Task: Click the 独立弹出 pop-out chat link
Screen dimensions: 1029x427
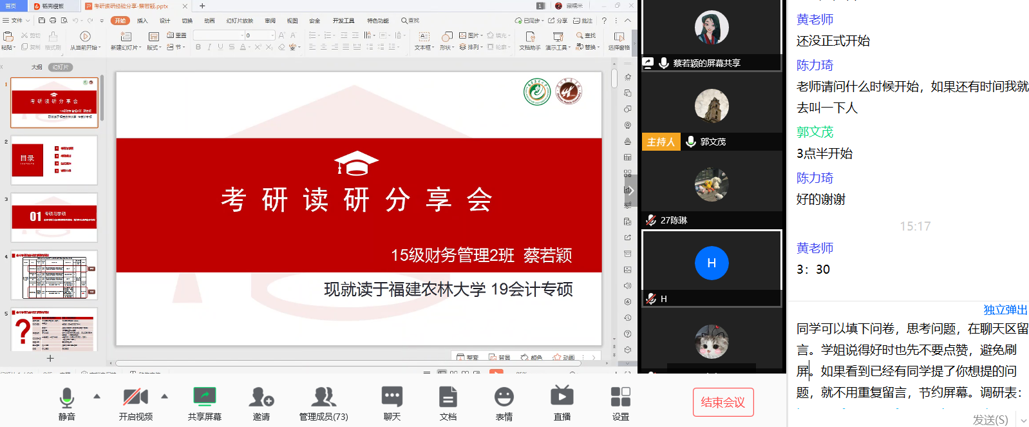Action: 1005,310
